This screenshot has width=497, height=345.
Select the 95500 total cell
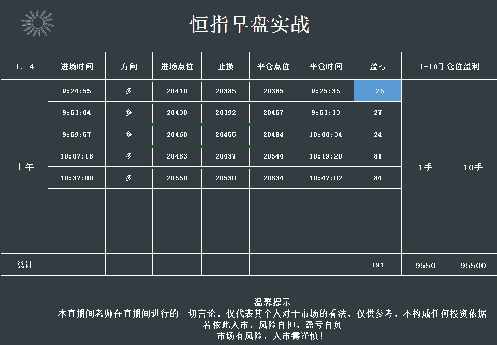pyautogui.click(x=473, y=265)
